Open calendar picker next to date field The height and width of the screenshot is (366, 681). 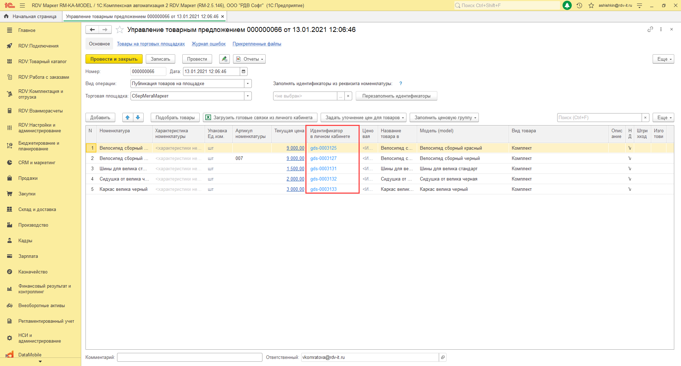click(x=244, y=72)
